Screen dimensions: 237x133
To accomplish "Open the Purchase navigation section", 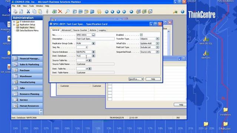I will [27, 70].
